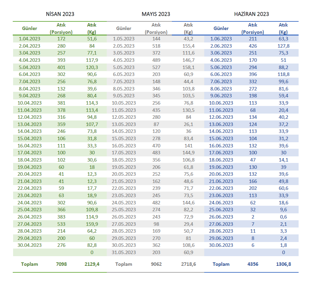Click Atık (Porsiyon) header in May table
The width and height of the screenshot is (311, 281).
(156, 28)
